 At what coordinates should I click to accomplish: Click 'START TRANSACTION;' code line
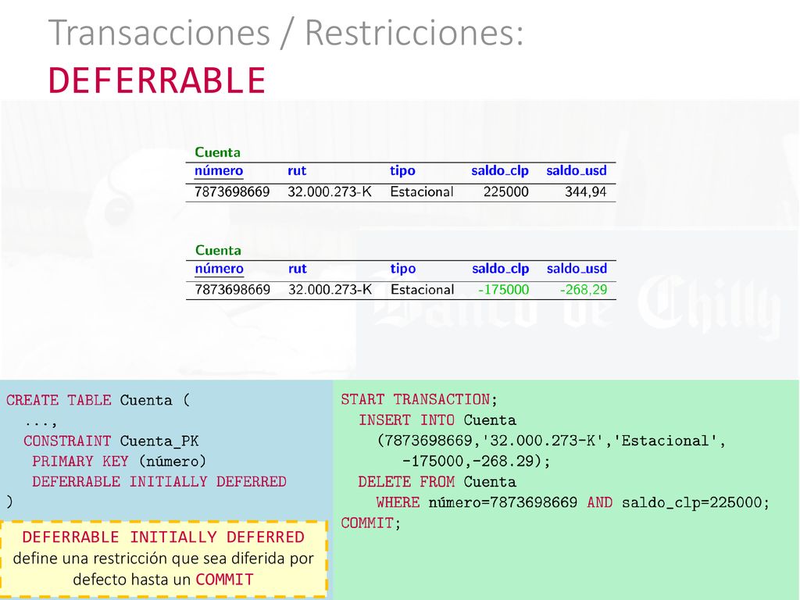pos(419,399)
